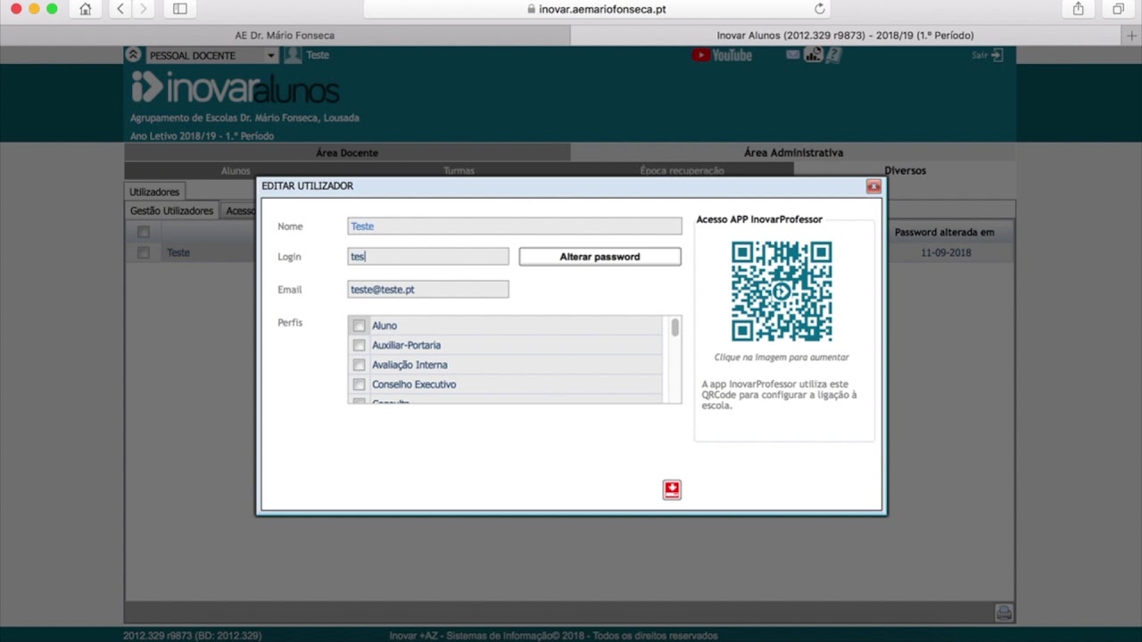The width and height of the screenshot is (1142, 642).
Task: Switch to Inovar Alunos browser tab
Action: (845, 36)
